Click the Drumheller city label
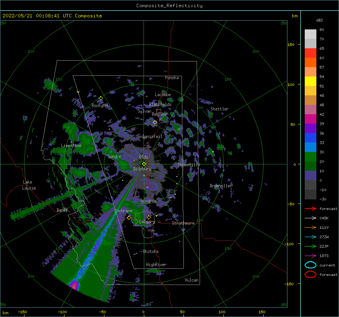Image resolution: width=339 pixels, height=317 pixels. (x=221, y=186)
